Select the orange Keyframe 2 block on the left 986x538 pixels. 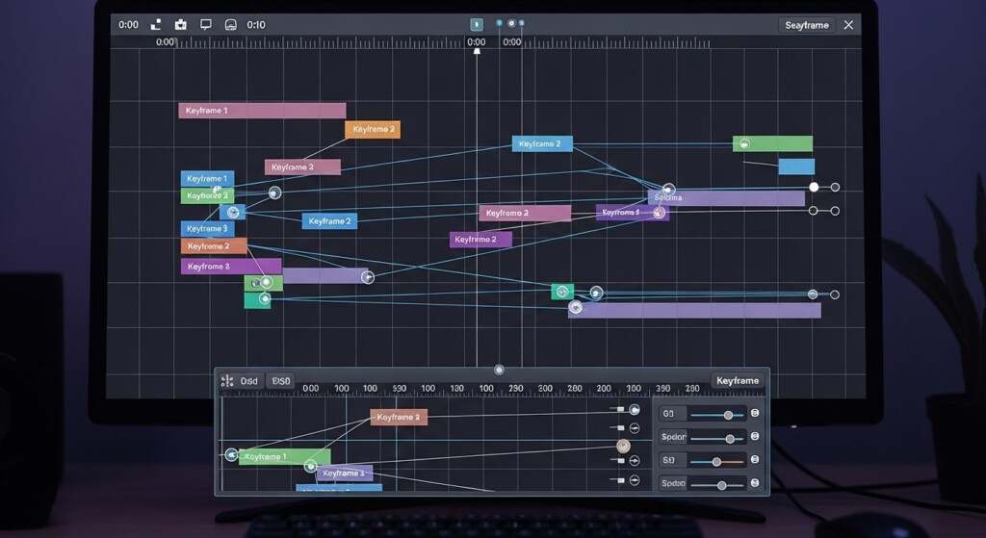pyautogui.click(x=214, y=246)
